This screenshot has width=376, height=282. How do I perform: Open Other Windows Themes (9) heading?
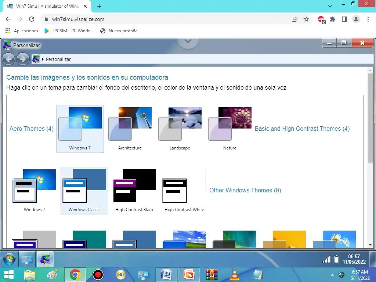[x=245, y=190]
